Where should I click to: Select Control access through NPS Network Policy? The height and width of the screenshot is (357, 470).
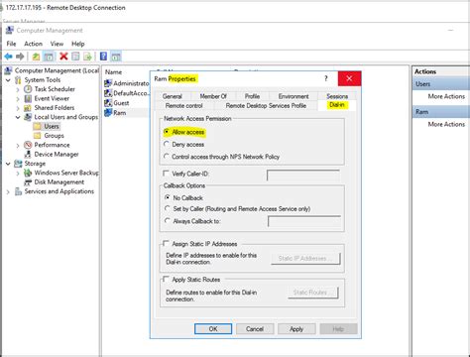[x=167, y=156]
